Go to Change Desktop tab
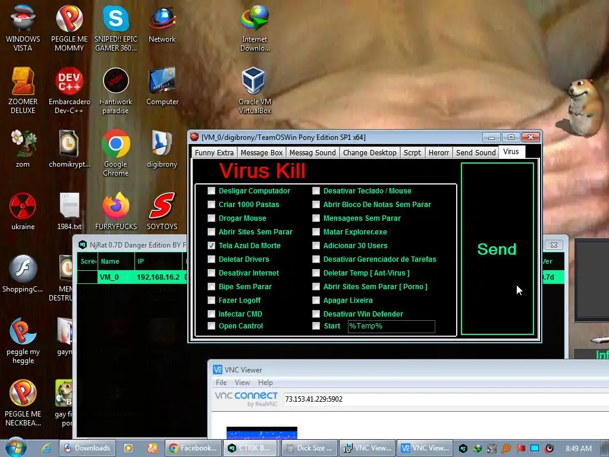This screenshot has width=609, height=457. pos(369,152)
